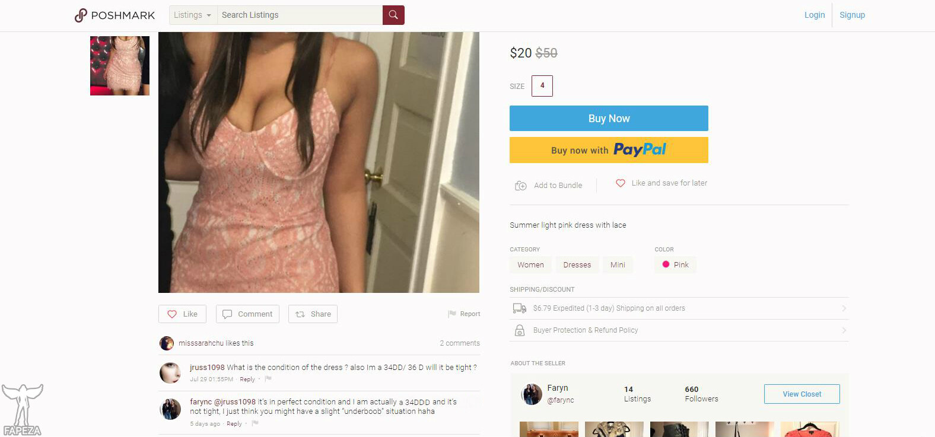Select the Pink color tag

click(x=675, y=265)
